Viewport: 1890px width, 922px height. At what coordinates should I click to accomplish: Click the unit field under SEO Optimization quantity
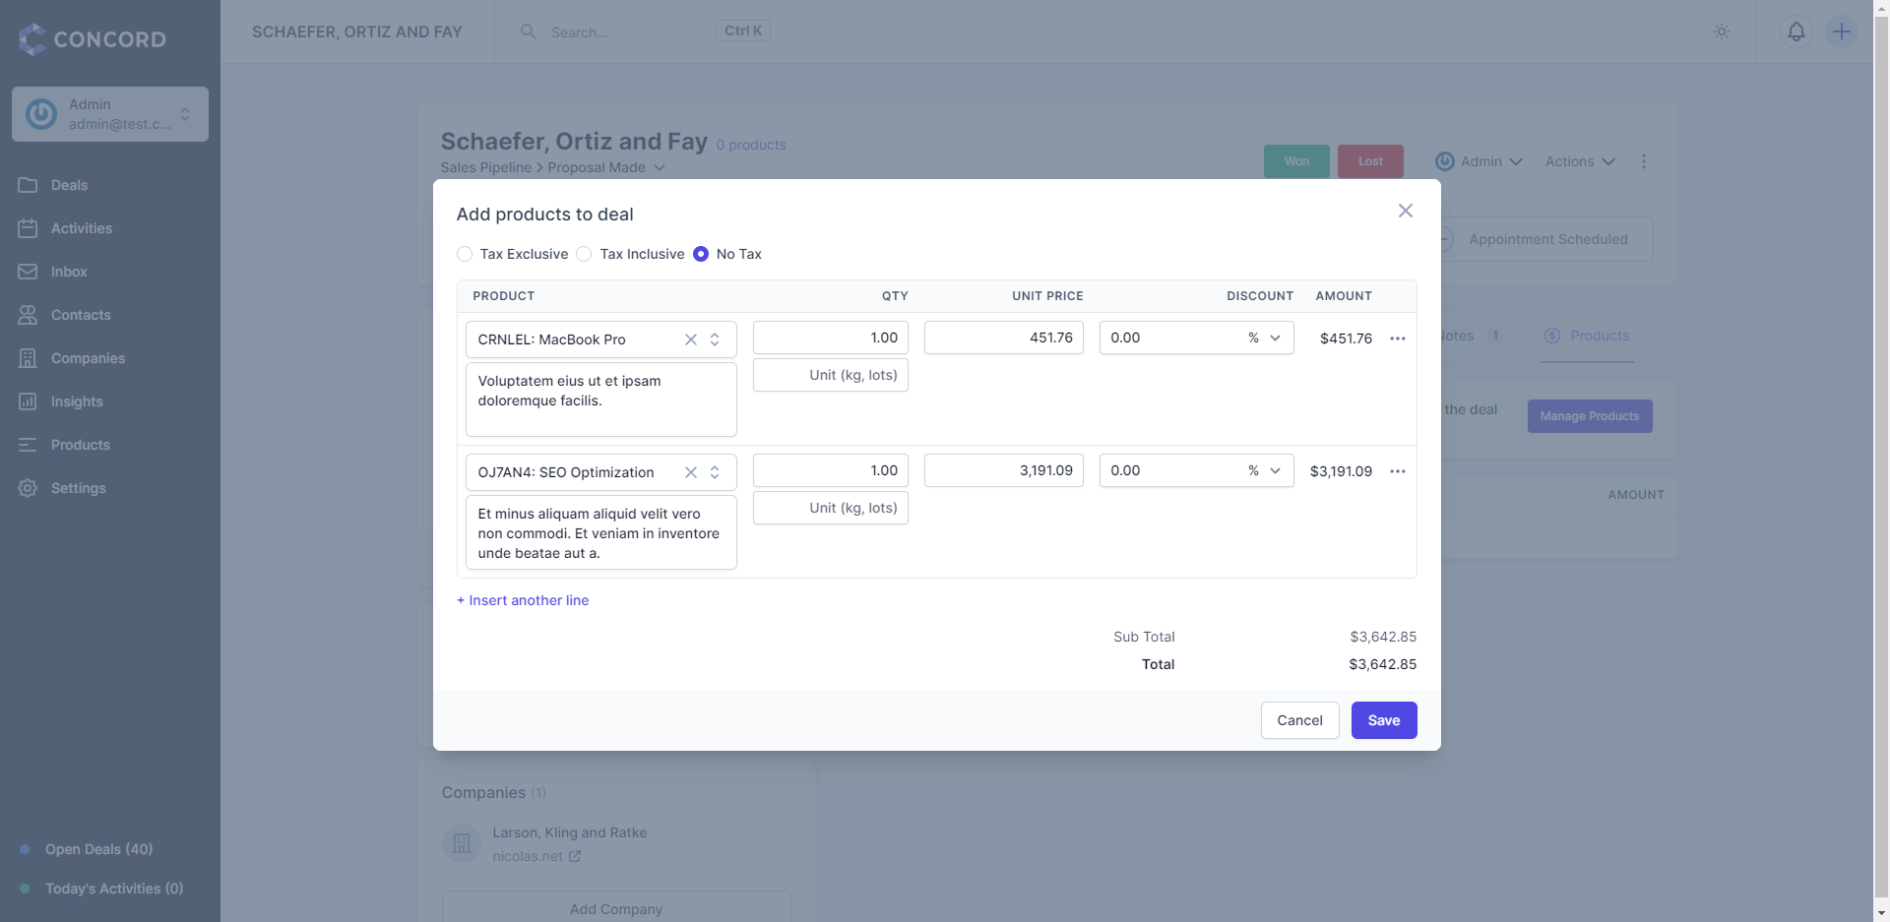831,508
